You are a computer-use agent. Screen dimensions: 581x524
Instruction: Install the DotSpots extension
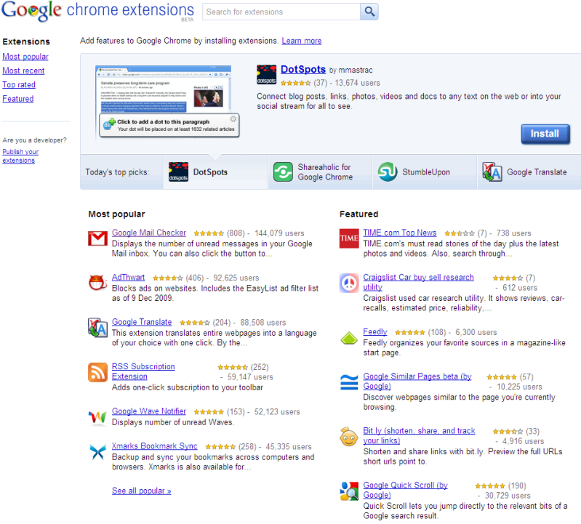pyautogui.click(x=545, y=134)
